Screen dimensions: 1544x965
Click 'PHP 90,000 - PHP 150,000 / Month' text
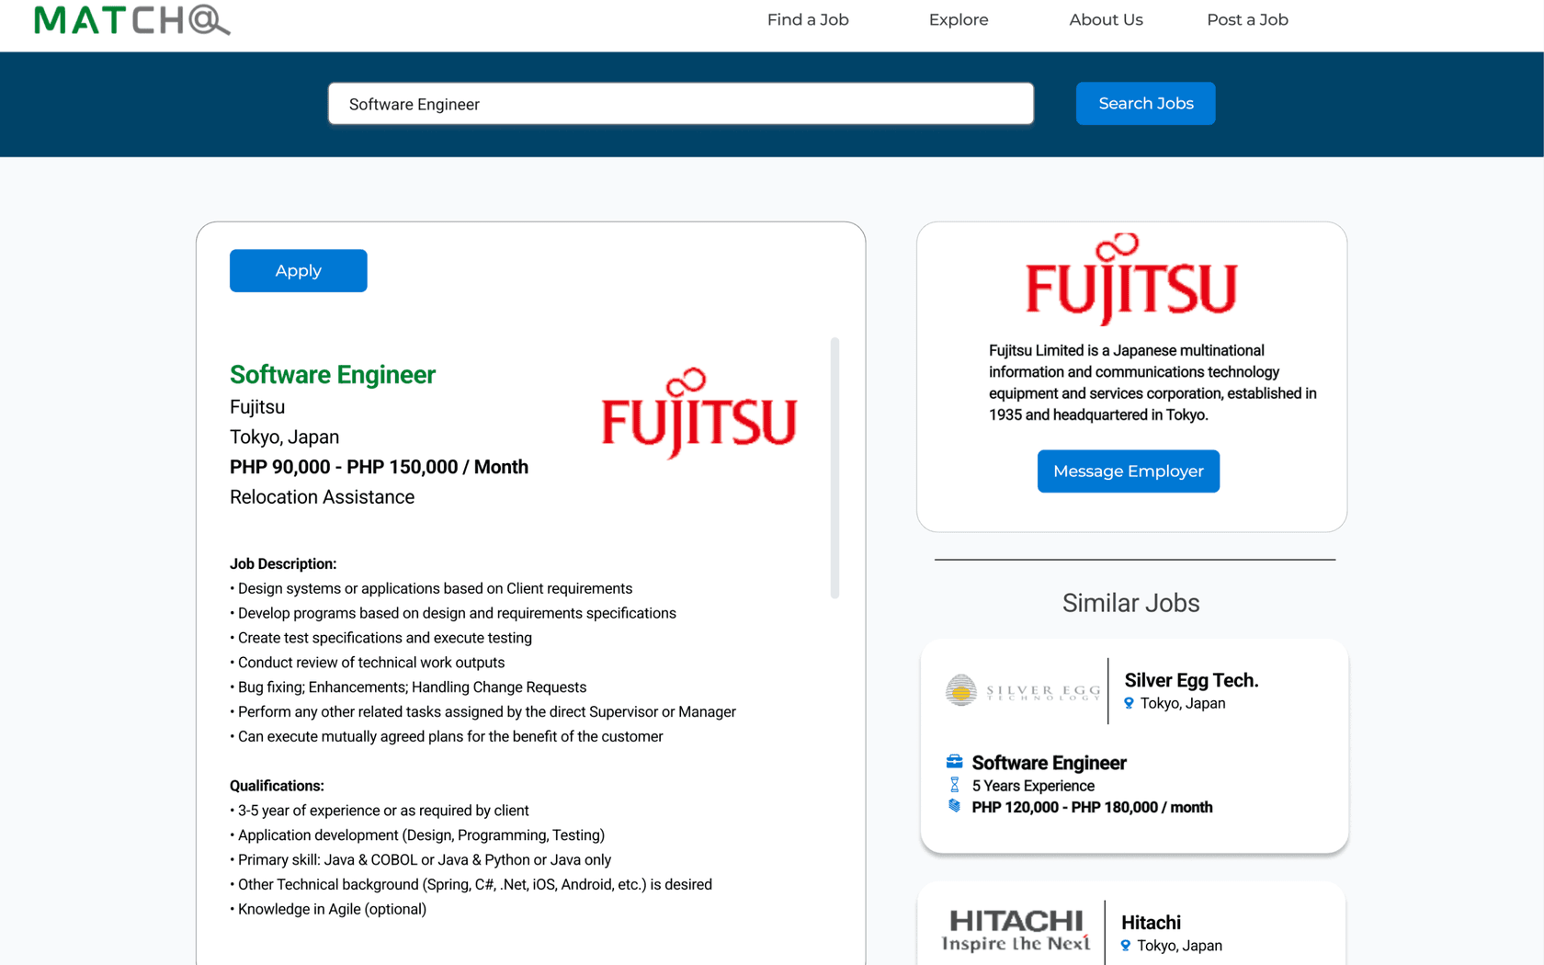pyautogui.click(x=379, y=467)
